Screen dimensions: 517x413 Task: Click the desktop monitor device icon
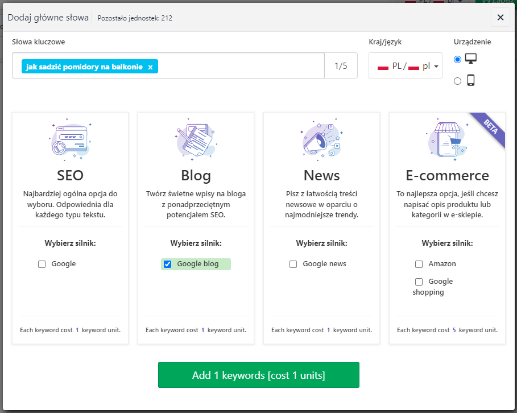click(471, 59)
